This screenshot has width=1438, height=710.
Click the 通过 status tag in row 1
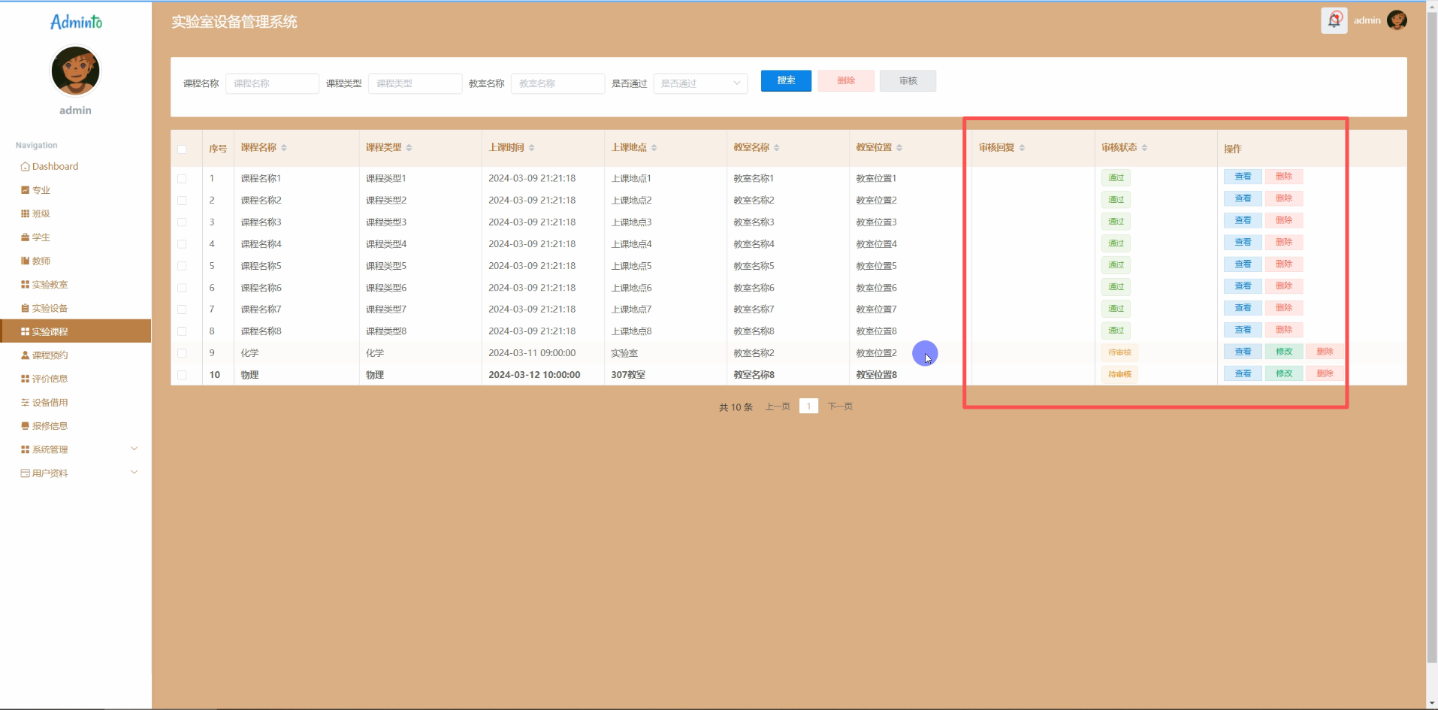click(1116, 178)
